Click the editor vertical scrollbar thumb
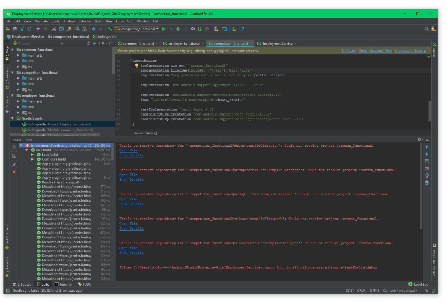The height and width of the screenshot is (303, 447). click(x=430, y=111)
